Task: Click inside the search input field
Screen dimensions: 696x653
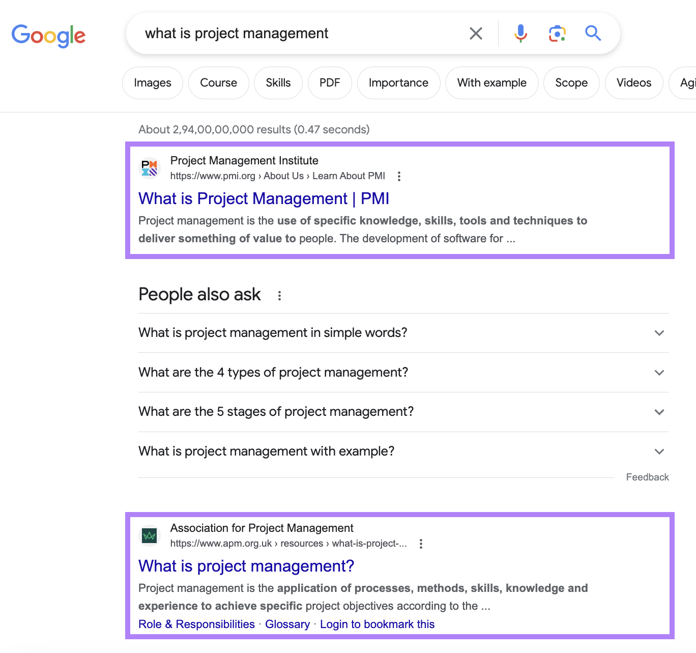Action: click(x=305, y=33)
